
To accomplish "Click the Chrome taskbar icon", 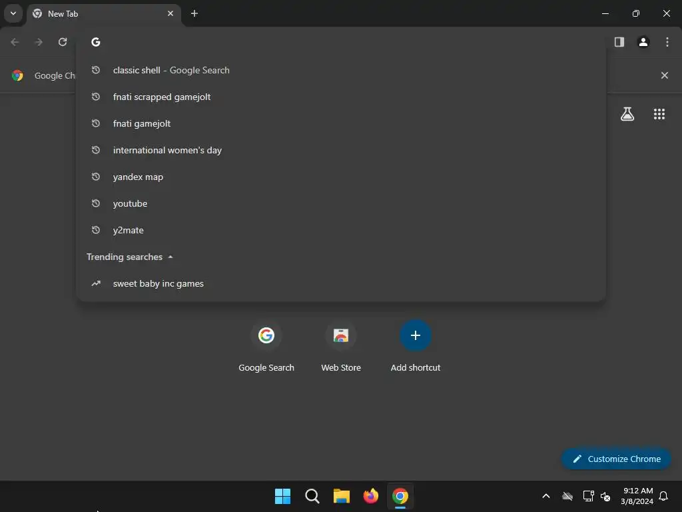I will (x=400, y=496).
